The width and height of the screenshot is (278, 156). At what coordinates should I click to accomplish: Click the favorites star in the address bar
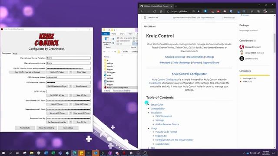pos(199,11)
